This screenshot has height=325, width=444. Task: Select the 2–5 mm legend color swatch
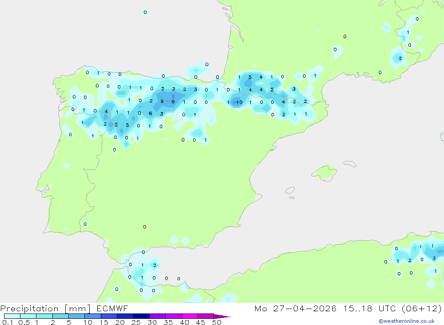pyautogui.click(x=60, y=316)
